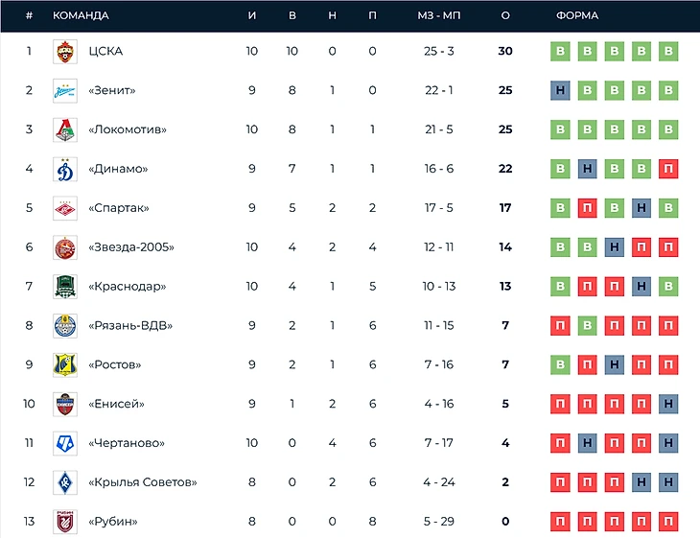Click the Krylya Sovetov club logo

(x=65, y=482)
